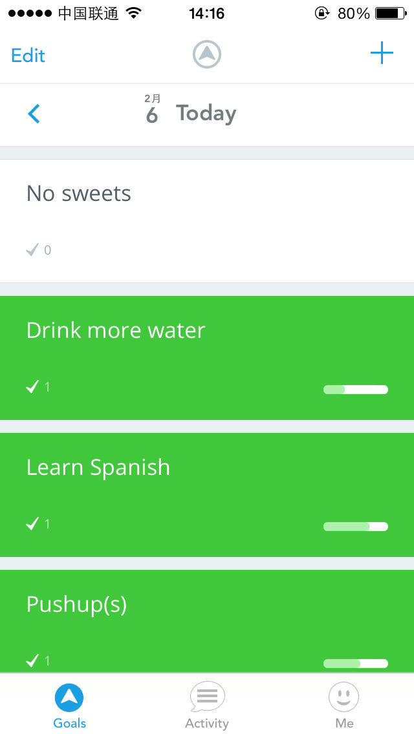Screen dimensions: 414x734
Task: Tap the WiFi status icon
Action: click(x=134, y=14)
